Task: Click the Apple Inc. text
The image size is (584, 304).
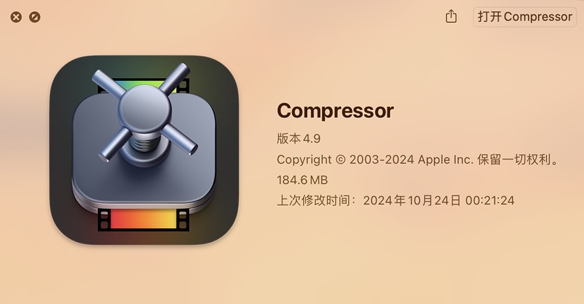Action: pos(445,160)
